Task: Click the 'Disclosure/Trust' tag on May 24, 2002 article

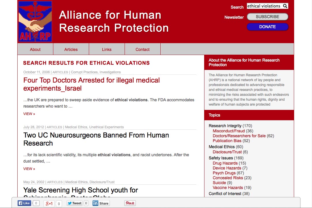Action: (x=102, y=182)
